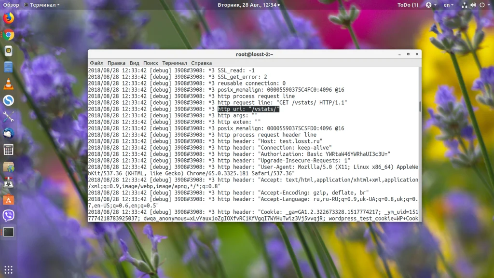Show all applications grid
This screenshot has height=278, width=494.
(x=9, y=270)
